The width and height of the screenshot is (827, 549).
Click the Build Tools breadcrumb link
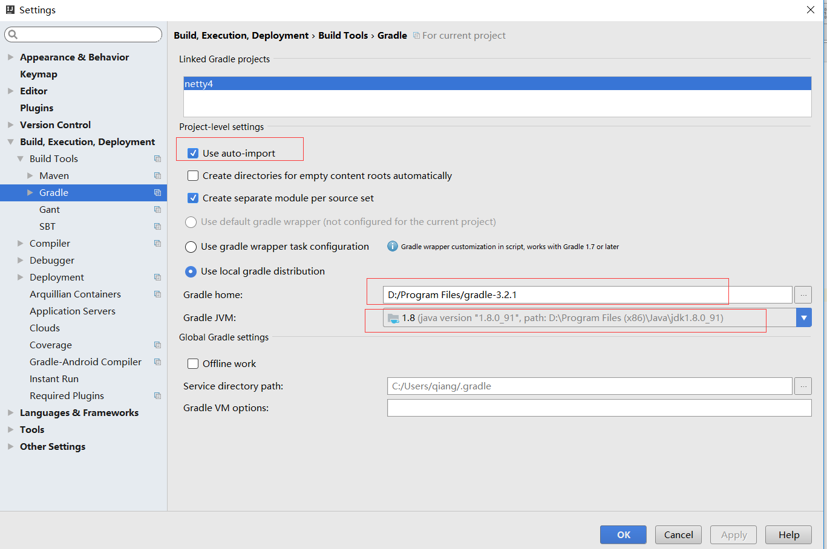pyautogui.click(x=343, y=36)
